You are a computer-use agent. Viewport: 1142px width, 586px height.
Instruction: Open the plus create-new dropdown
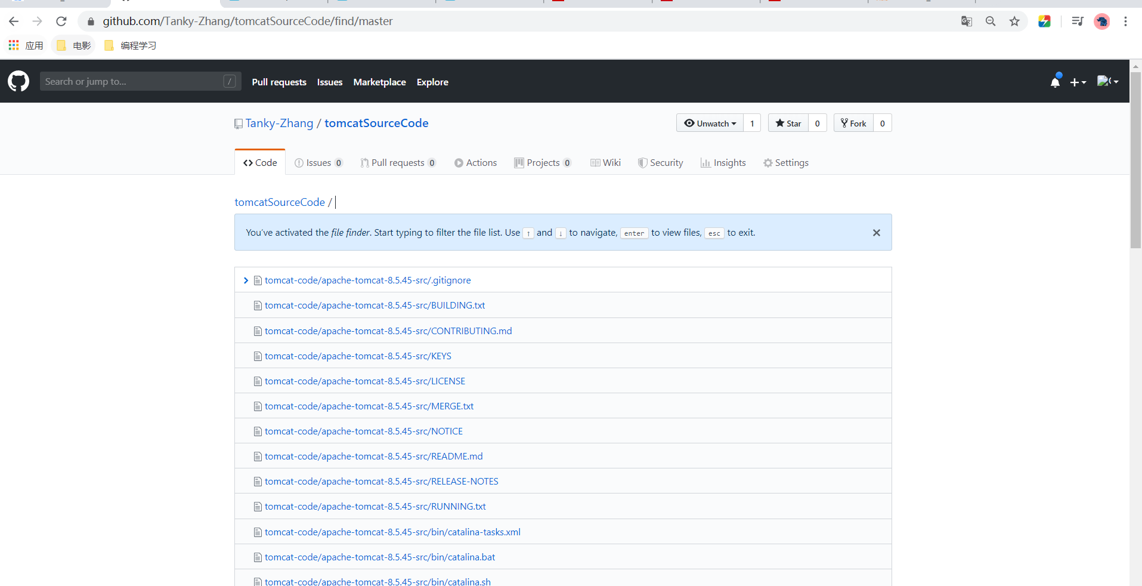pyautogui.click(x=1078, y=82)
